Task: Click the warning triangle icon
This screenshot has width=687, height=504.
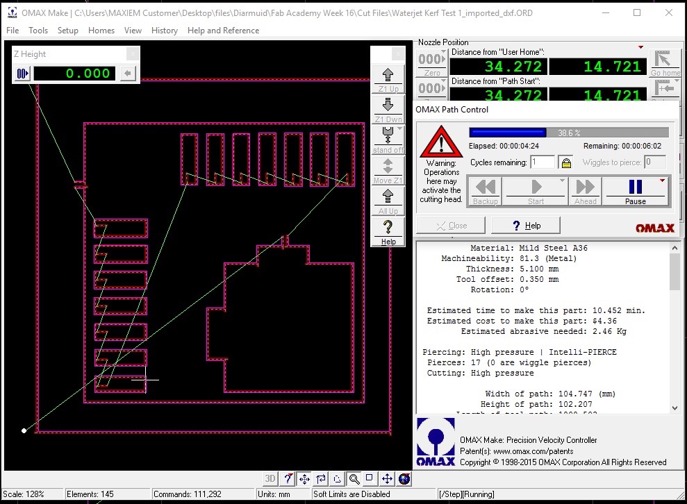Action: coord(441,142)
